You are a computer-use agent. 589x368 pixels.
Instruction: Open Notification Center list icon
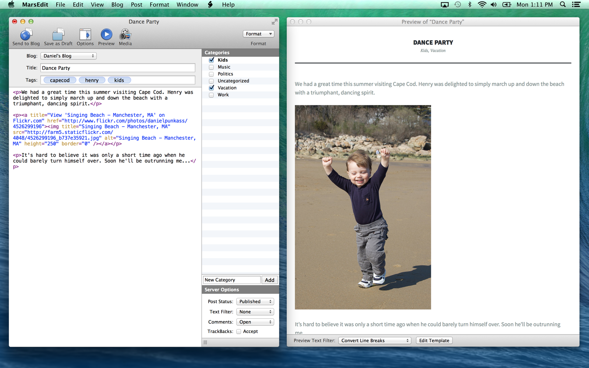pyautogui.click(x=576, y=4)
